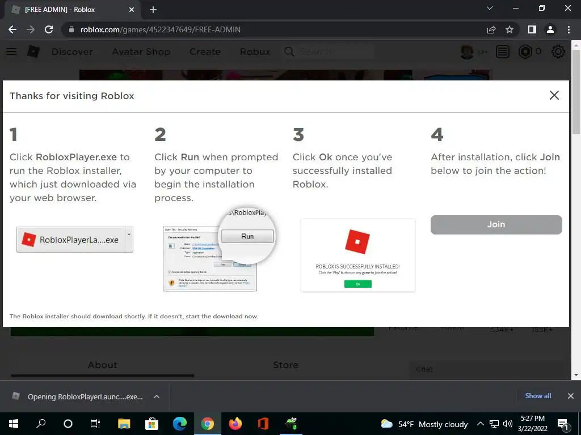This screenshot has width=581, height=435.
Task: Click the green frog app taskbar icon
Action: pyautogui.click(x=291, y=424)
